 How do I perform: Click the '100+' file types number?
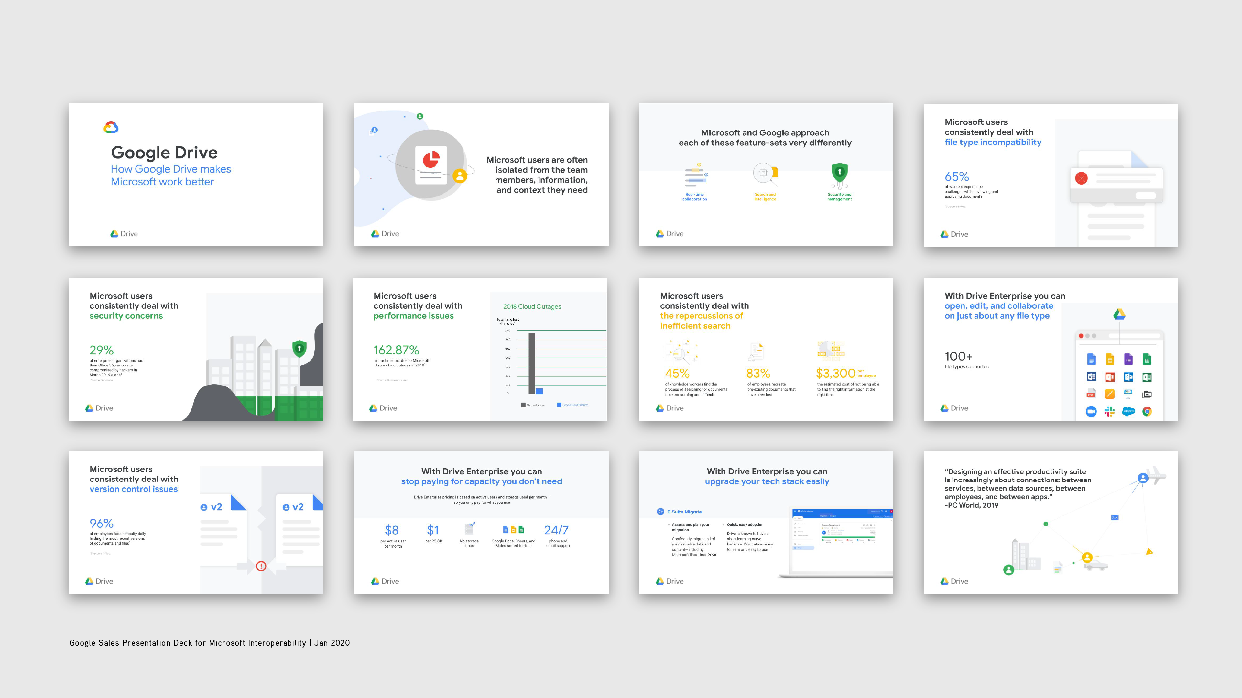[x=958, y=356]
